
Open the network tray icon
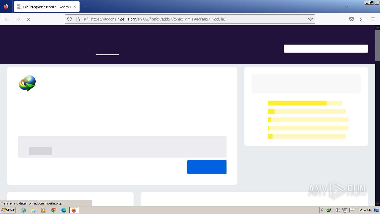click(x=344, y=210)
